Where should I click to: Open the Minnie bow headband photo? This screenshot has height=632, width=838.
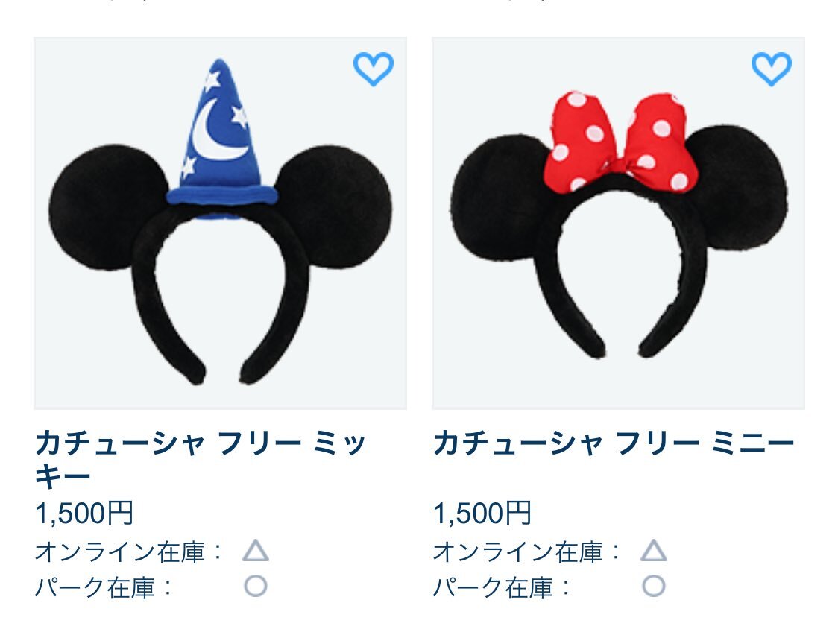[618, 224]
